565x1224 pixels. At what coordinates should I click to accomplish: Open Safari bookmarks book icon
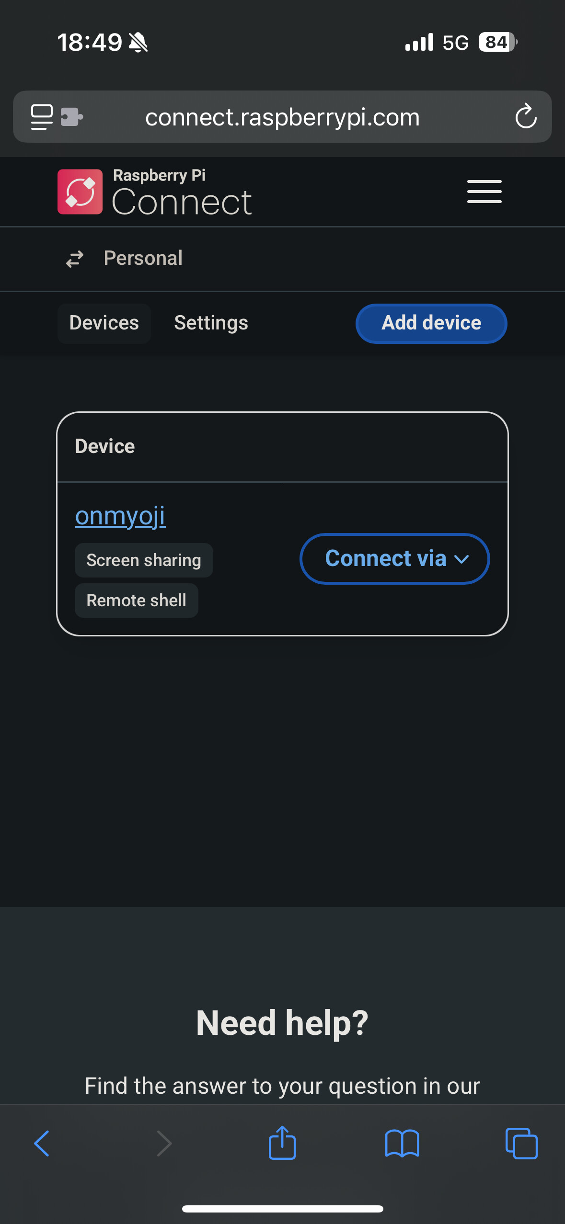click(402, 1144)
